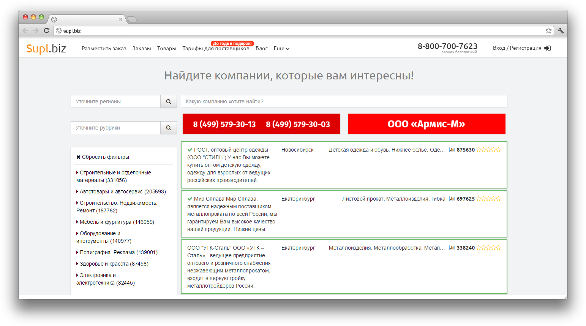586x326 pixels.
Task: Open a new browser tab
Action: click(132, 19)
